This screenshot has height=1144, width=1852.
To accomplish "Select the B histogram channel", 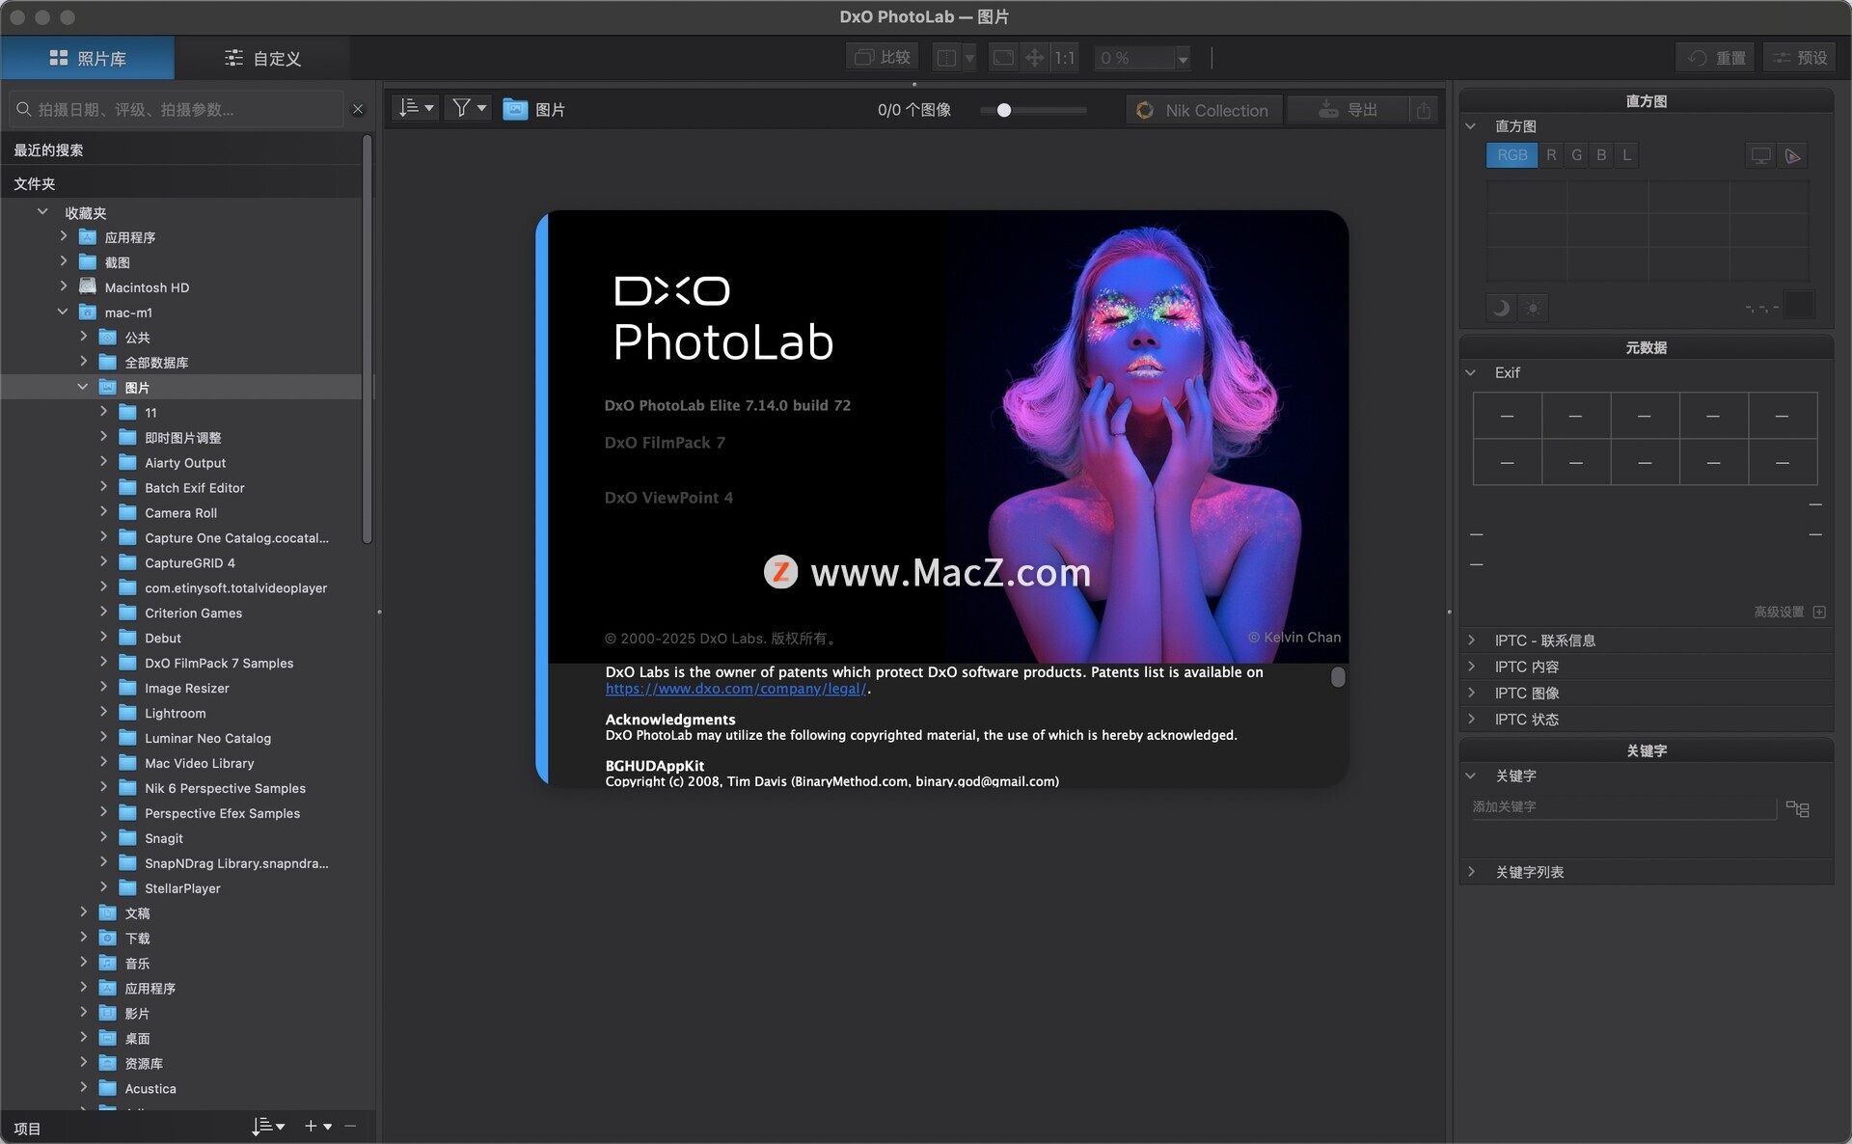I will 1601,155.
